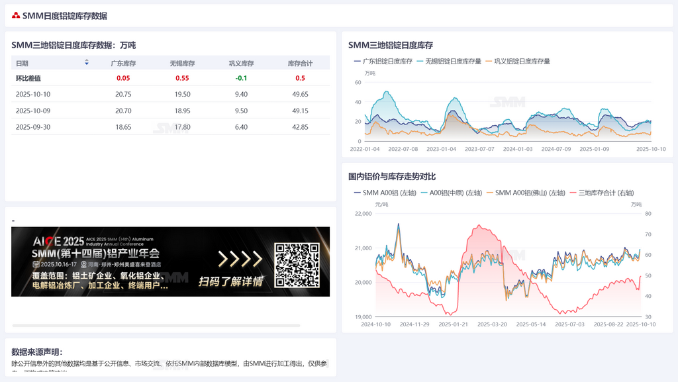678x382 pixels.
Task: Click the 9.50 Gongyi inventory cell
Action: (241, 111)
